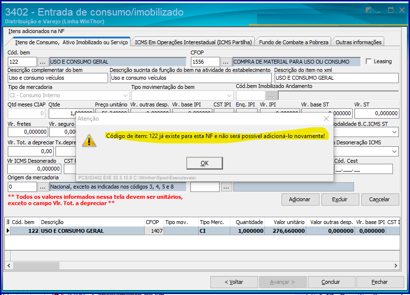Click the yellow warning triangle icon

(x=89, y=140)
